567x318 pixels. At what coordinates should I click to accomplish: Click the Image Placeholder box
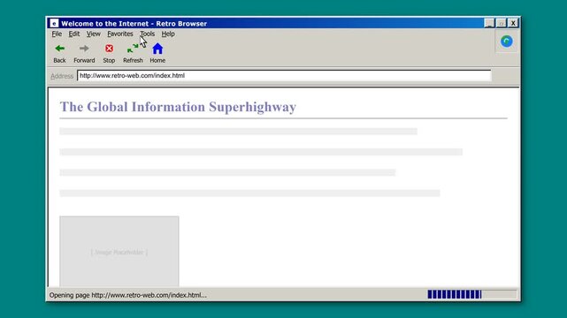119,251
